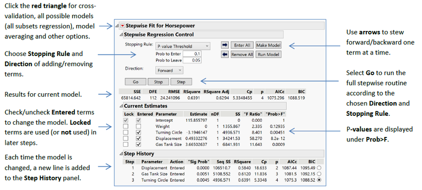Click the Prob to Leave field
This screenshot has height=190, width=422.
[x=192, y=60]
